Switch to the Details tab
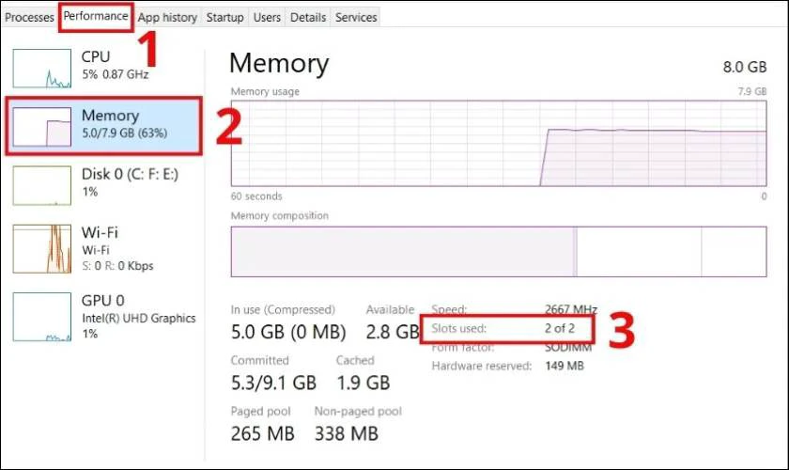This screenshot has width=789, height=470. point(308,17)
